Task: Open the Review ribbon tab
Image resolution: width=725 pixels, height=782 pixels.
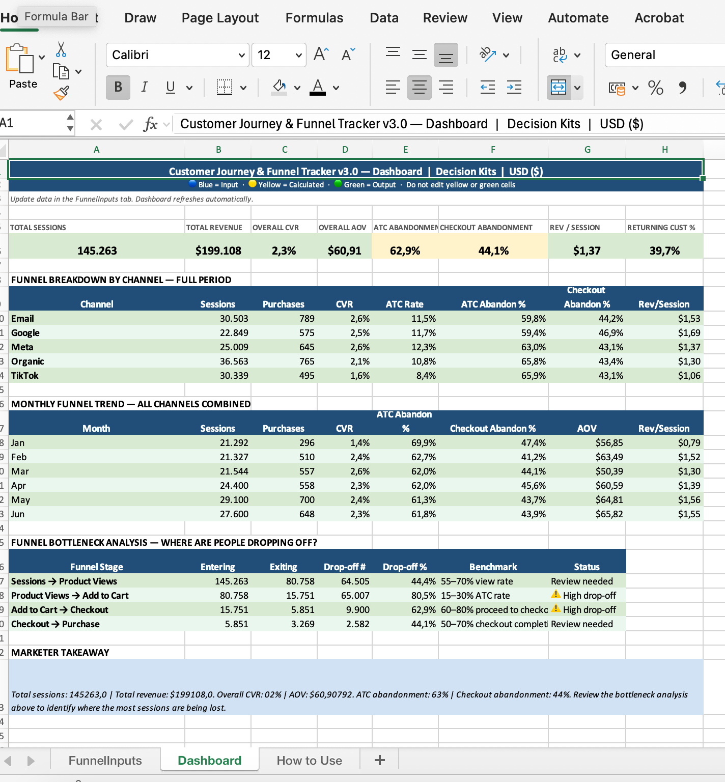Action: 445,18
